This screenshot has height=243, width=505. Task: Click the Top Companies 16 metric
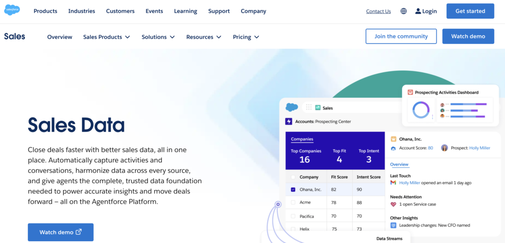pyautogui.click(x=306, y=156)
